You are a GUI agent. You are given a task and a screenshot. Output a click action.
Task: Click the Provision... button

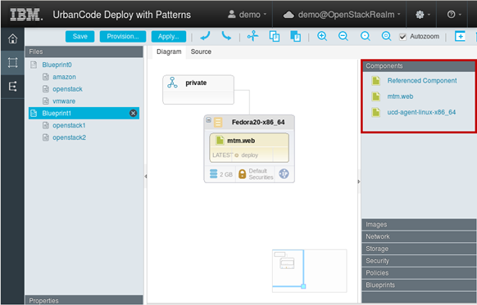point(123,37)
